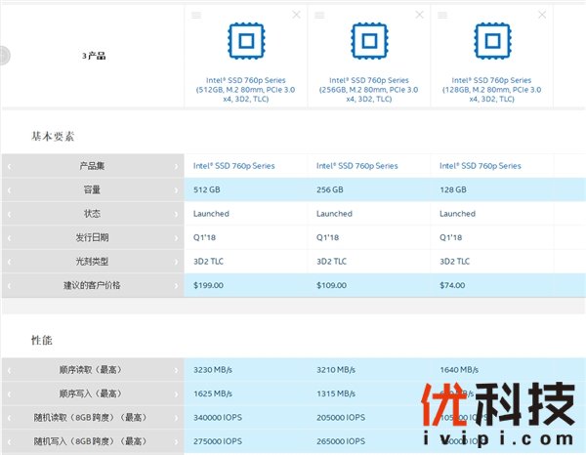586x455 pixels.
Task: Click right arrow on 产品集 row
Action: point(177,166)
